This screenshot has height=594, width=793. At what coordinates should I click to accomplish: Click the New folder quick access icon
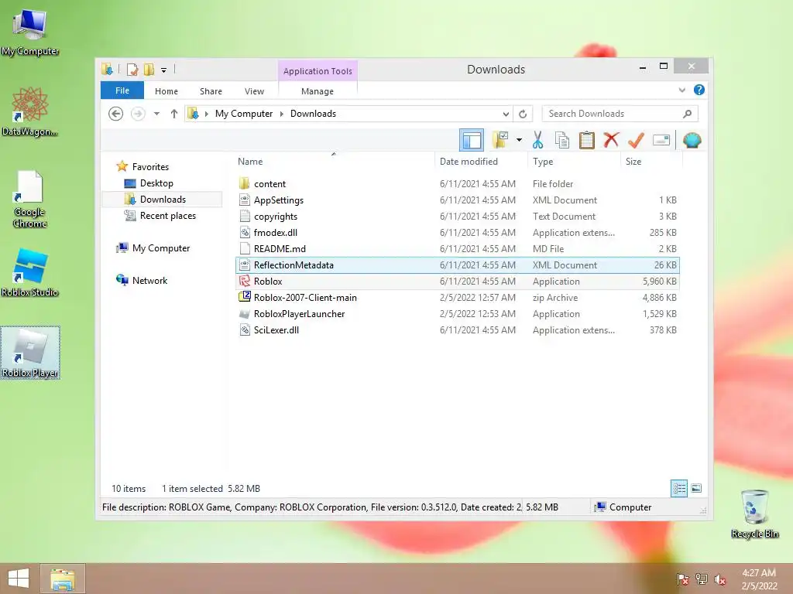coord(149,69)
